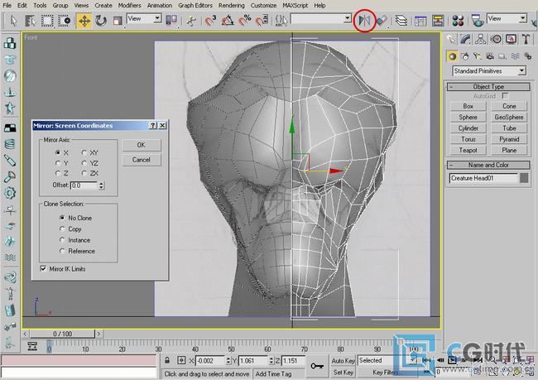Click the Align tool icon
Viewport: 538px width, 380px height.
pos(382,21)
